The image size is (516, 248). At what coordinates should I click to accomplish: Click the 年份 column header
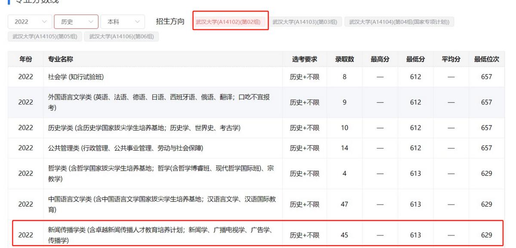[x=27, y=59]
